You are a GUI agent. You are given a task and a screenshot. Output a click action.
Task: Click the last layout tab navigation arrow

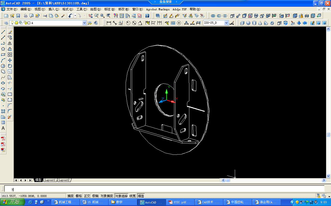click(30, 180)
